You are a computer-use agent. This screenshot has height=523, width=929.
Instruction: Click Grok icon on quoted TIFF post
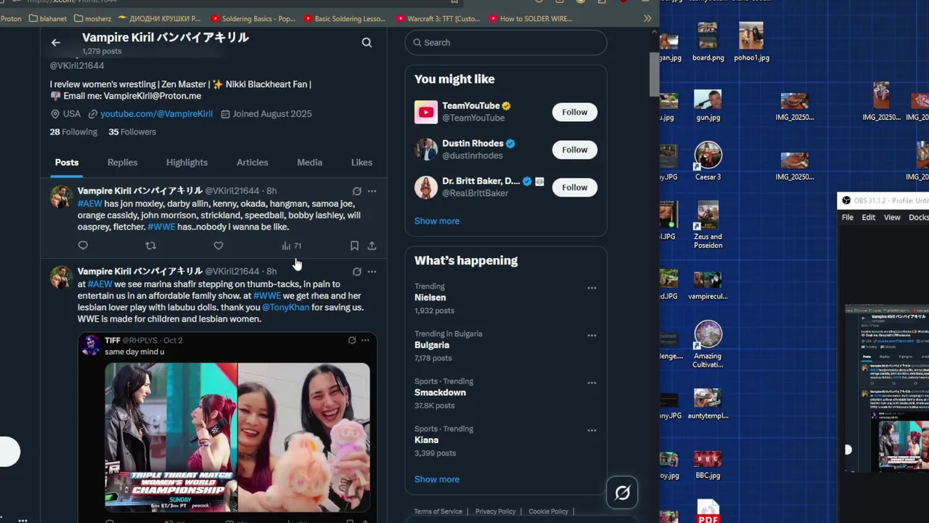(352, 340)
